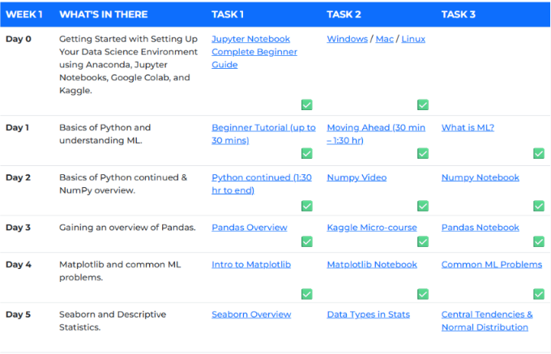Toggle Day 3 Task 3 checkbox
This screenshot has width=551, height=354.
coord(539,241)
